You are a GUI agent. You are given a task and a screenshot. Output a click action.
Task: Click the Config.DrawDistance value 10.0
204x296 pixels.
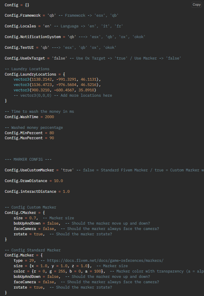click(x=58, y=181)
